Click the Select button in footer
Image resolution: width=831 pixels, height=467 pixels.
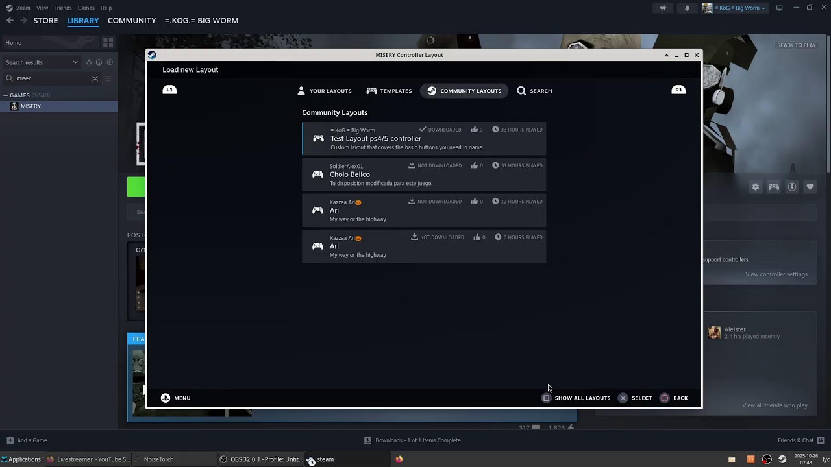(x=635, y=398)
